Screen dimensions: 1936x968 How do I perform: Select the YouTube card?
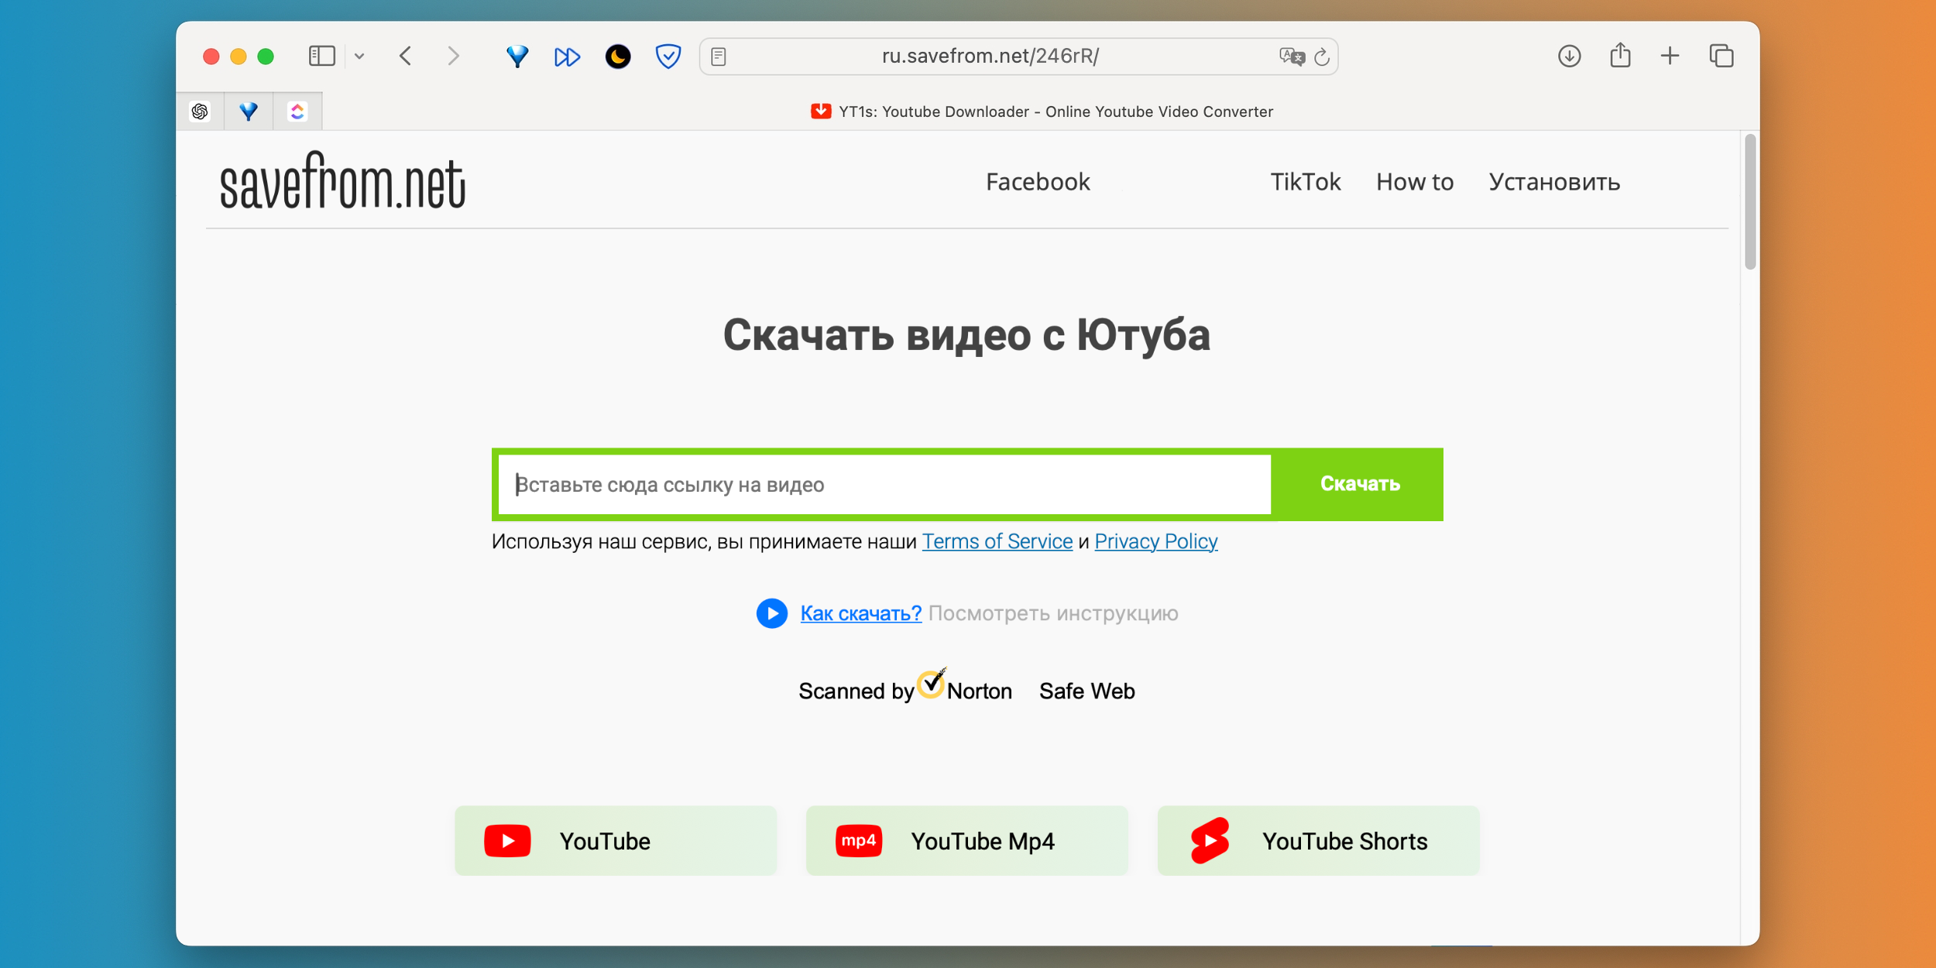[x=616, y=841]
